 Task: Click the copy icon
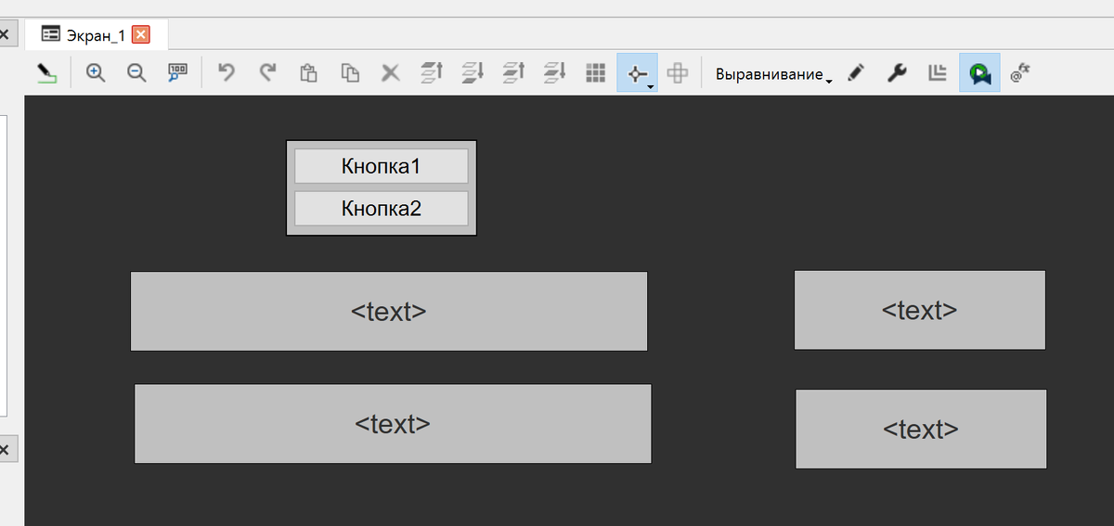click(350, 73)
